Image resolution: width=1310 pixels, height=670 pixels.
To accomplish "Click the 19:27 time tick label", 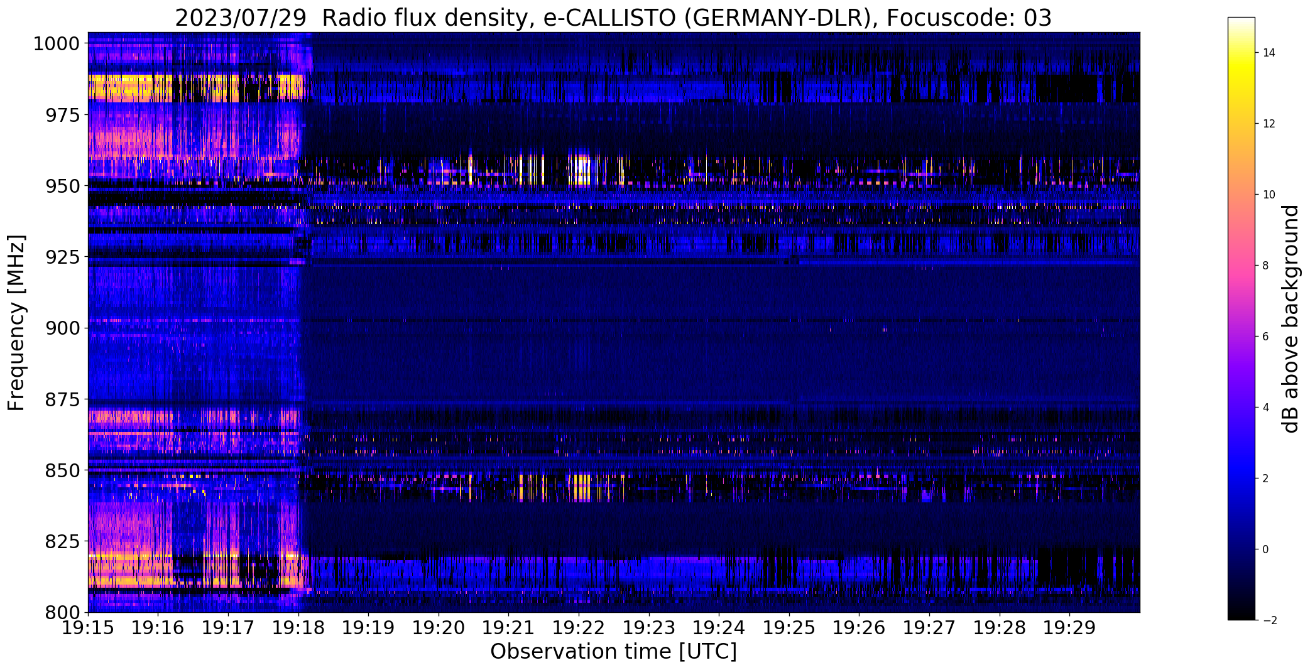I will (930, 627).
